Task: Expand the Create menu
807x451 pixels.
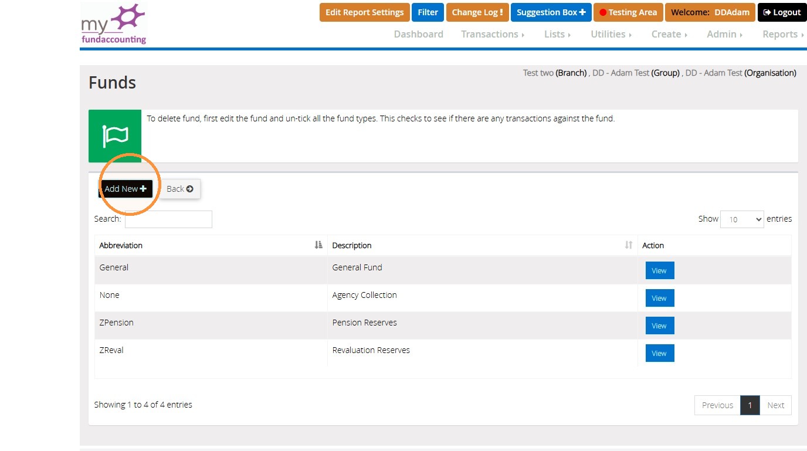Action: (669, 34)
